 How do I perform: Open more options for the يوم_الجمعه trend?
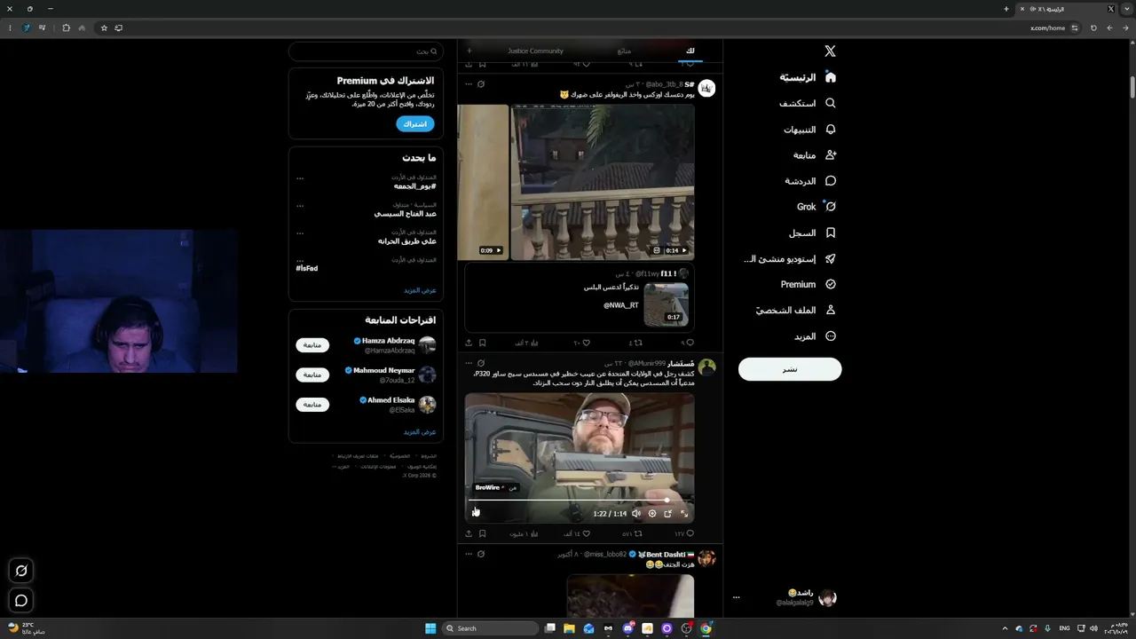[300, 178]
